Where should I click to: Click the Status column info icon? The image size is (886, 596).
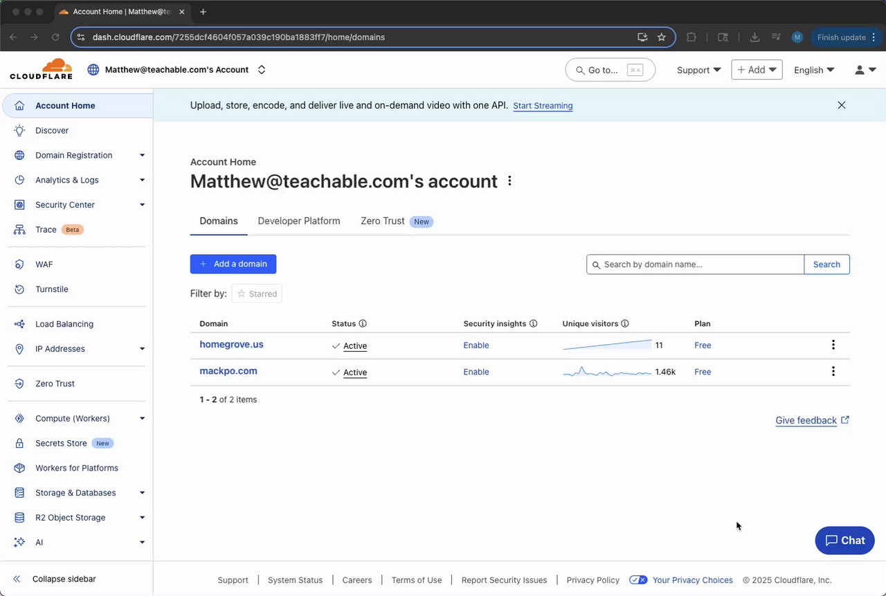pyautogui.click(x=363, y=323)
